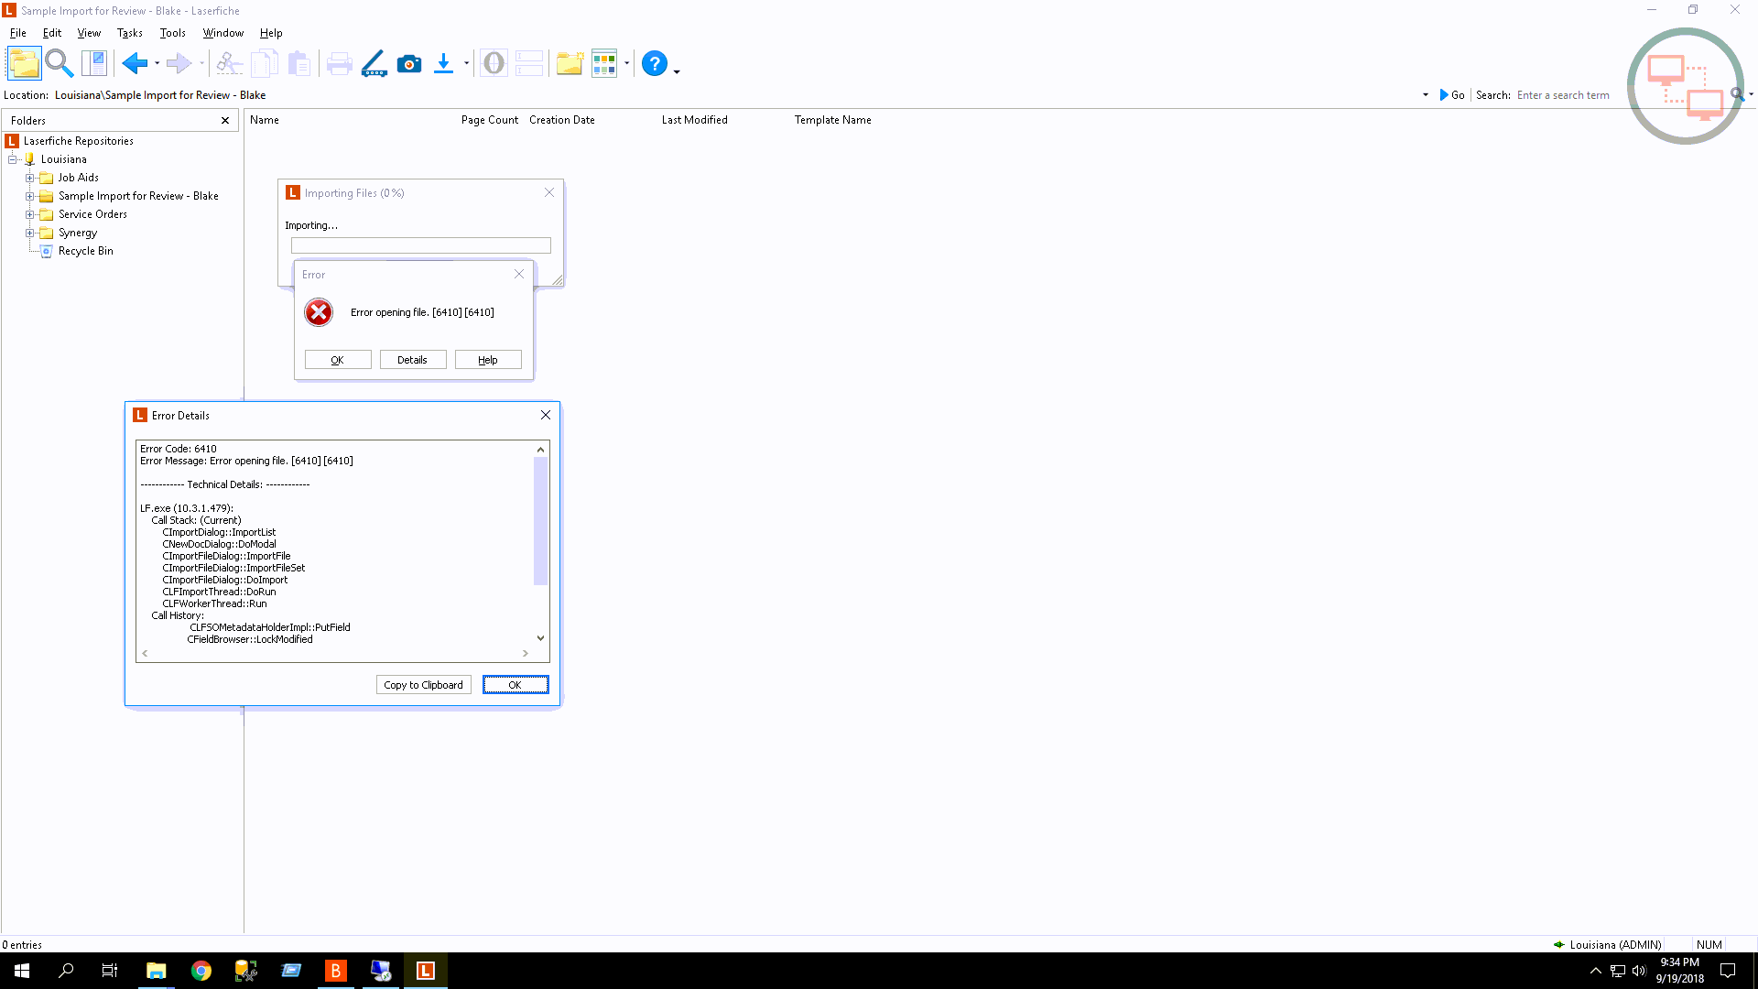Click the Scan (scanner) toolbar icon
The height and width of the screenshot is (989, 1758).
(x=374, y=63)
